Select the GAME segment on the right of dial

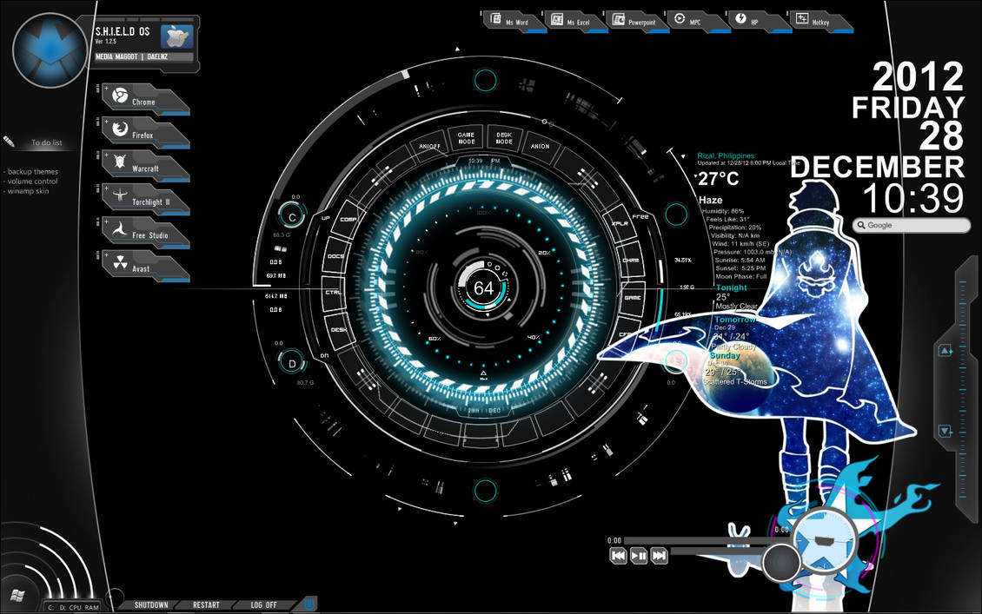pos(633,298)
